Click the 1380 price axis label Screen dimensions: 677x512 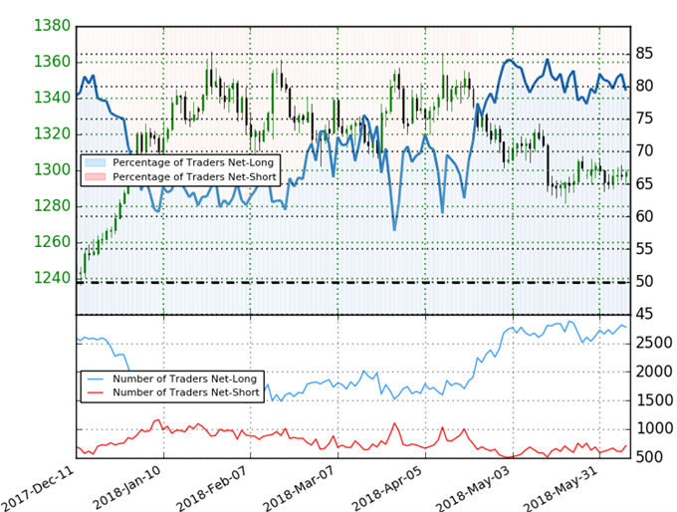coord(52,26)
